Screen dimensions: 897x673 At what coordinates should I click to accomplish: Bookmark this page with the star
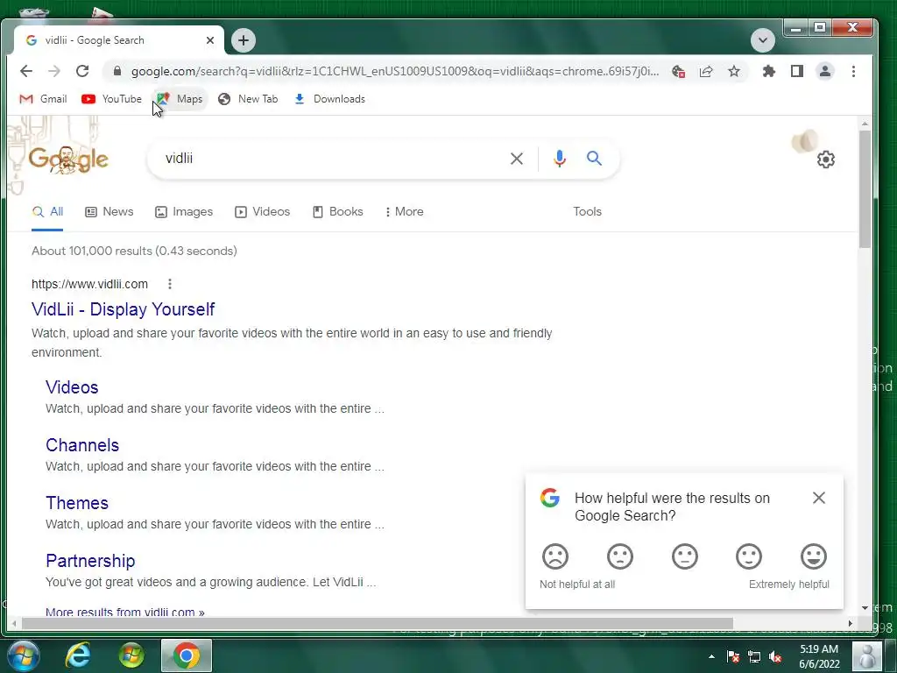click(734, 71)
